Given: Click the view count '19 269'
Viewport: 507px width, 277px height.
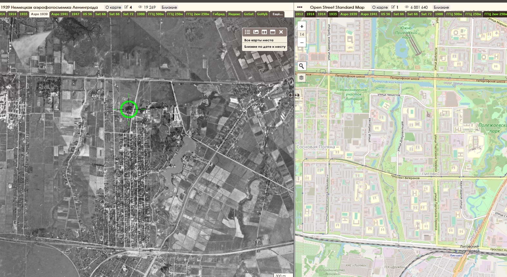Looking at the screenshot, I should [150, 7].
